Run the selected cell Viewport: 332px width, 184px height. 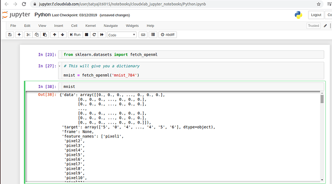pyautogui.click(x=75, y=35)
